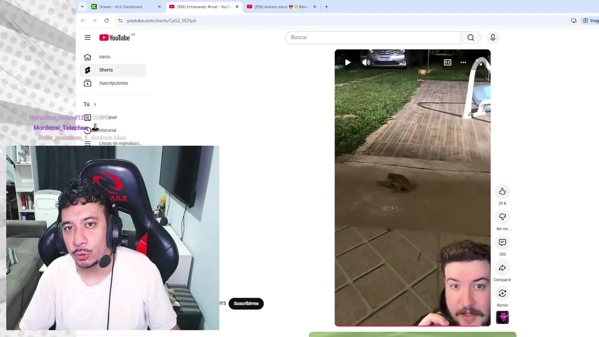This screenshot has width=599, height=337.
Task: Click the next Short preview below
Action: tap(412, 334)
